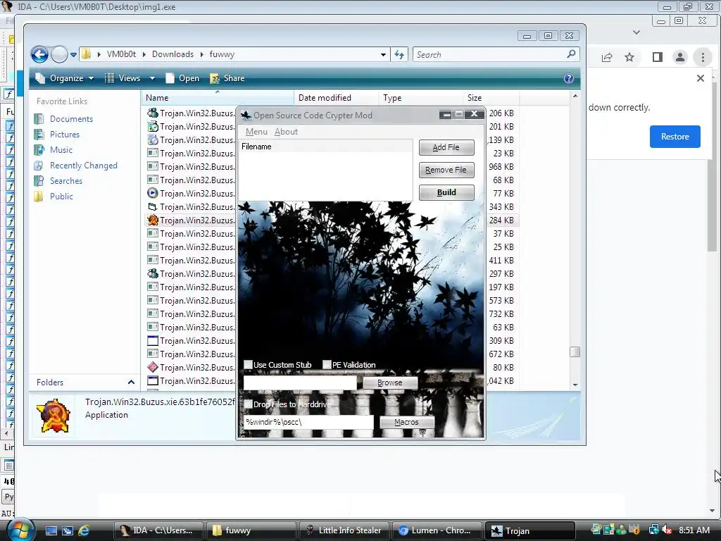Click the %windir%\oscc\ path field
This screenshot has height=541, width=721.
coord(308,422)
